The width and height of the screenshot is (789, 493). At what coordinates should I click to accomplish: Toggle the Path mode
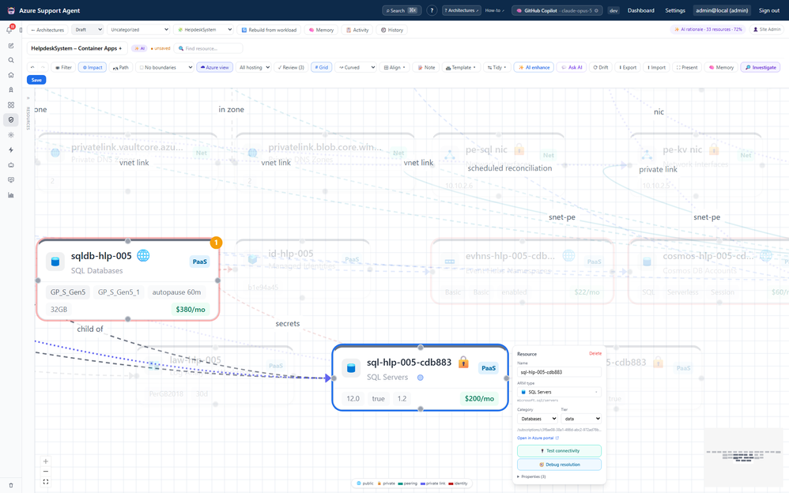121,67
